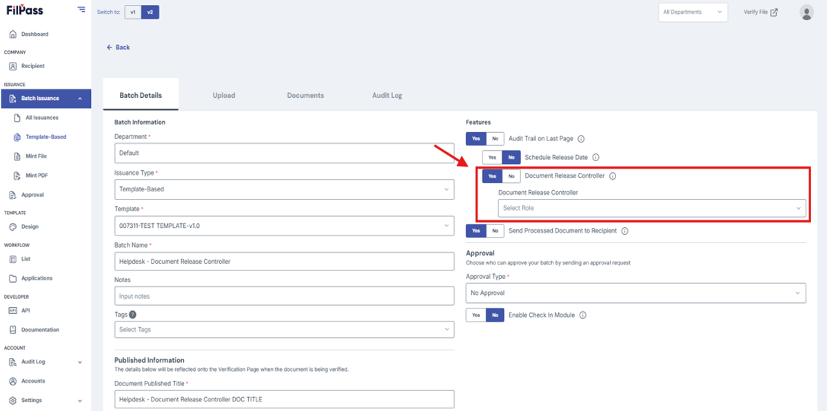Click the Verify File external-link icon
The height and width of the screenshot is (411, 827).
774,12
